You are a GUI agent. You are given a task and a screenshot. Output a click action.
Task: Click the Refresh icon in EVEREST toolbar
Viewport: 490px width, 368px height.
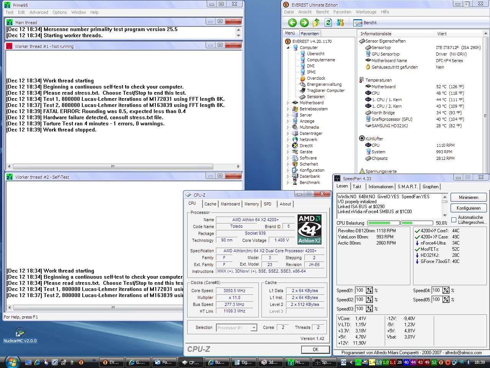pos(328,23)
